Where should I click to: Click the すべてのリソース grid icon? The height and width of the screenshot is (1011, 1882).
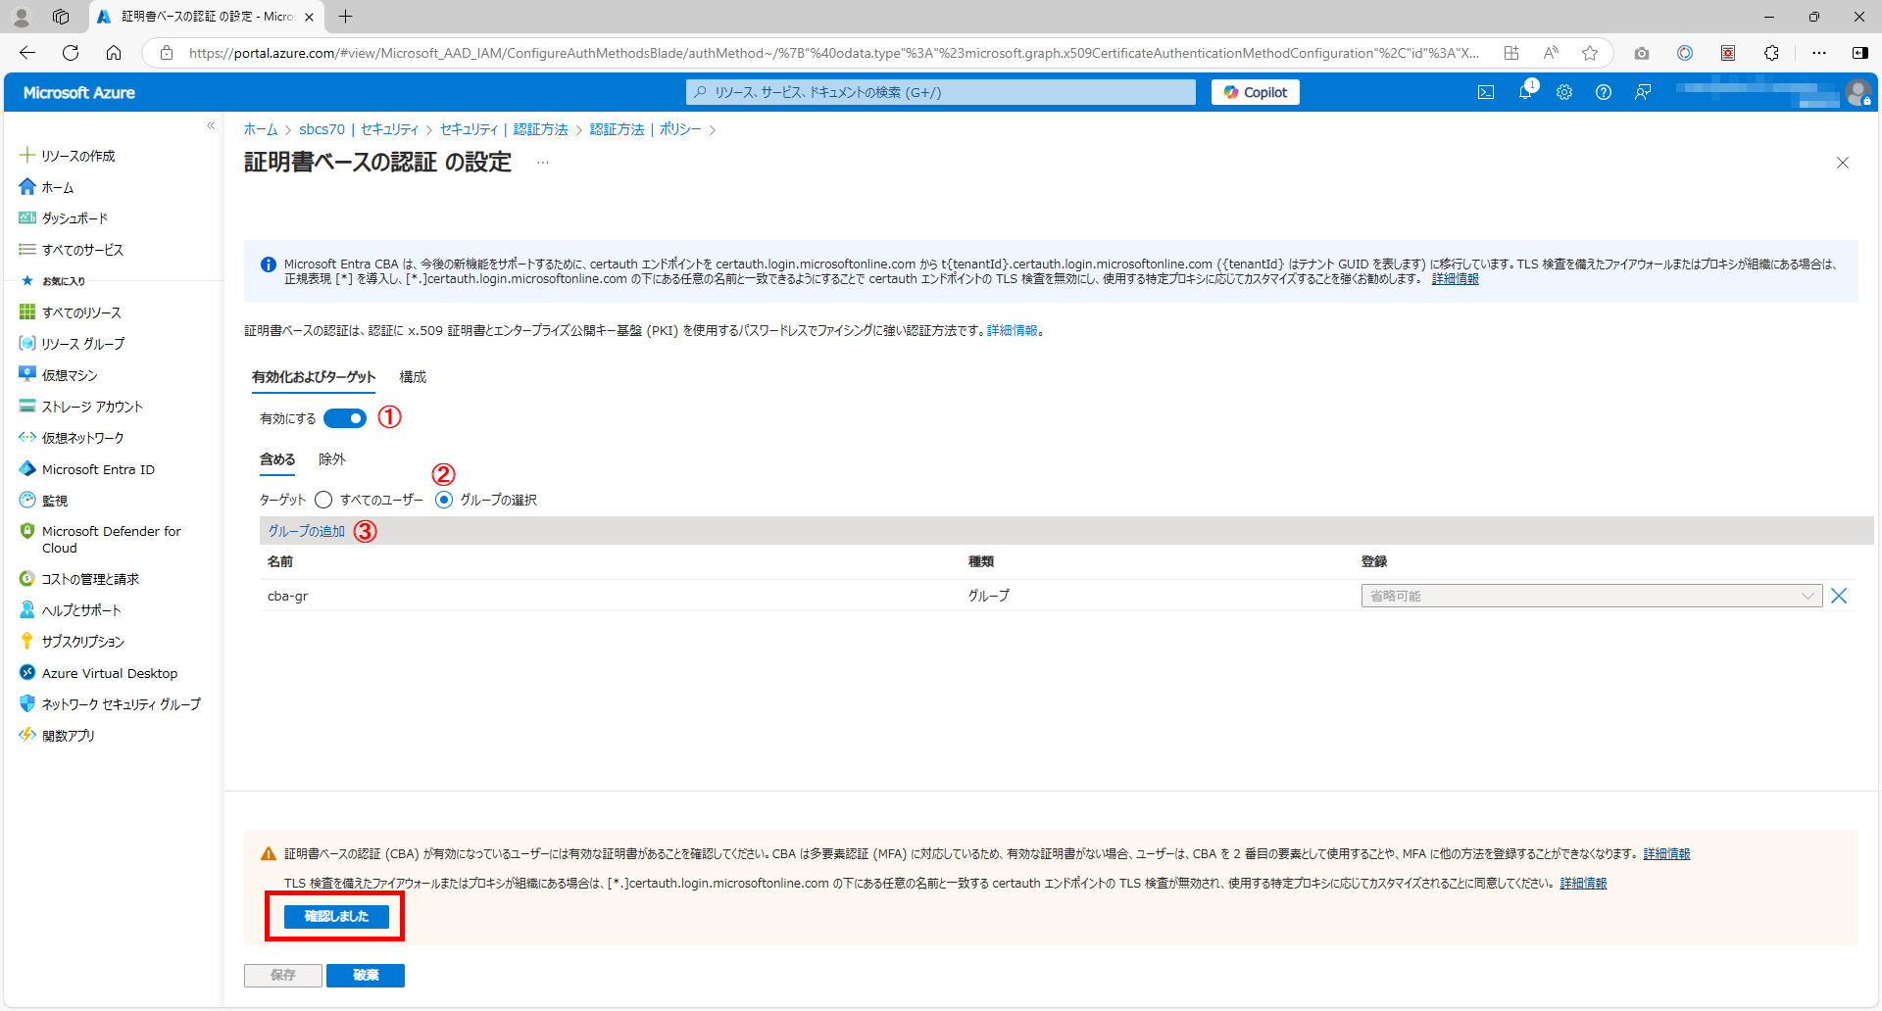[x=27, y=312]
